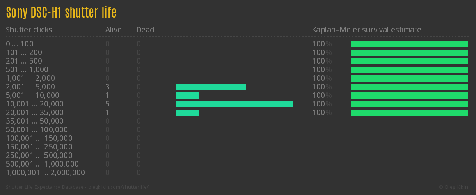Click the survival bar for 0 … 100 row

pos(409,44)
